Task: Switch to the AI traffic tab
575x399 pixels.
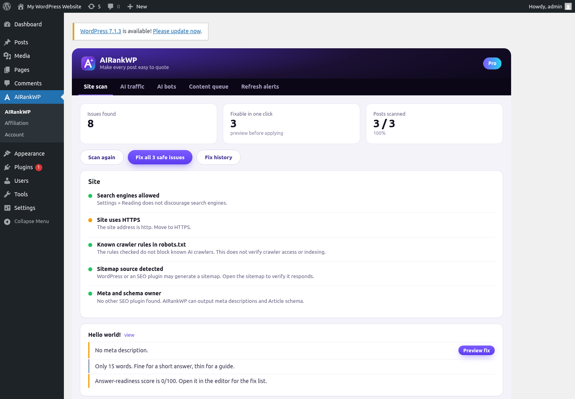Action: click(x=132, y=87)
